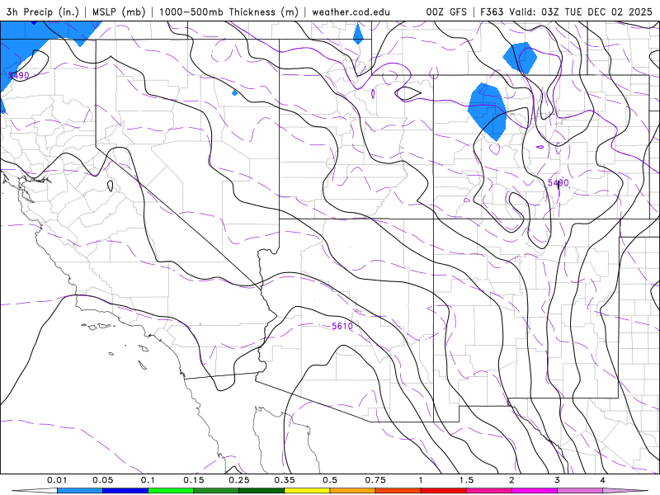The height and width of the screenshot is (495, 660).
Task: Click the blue precip blob in southern Wyoming
Action: click(521, 58)
